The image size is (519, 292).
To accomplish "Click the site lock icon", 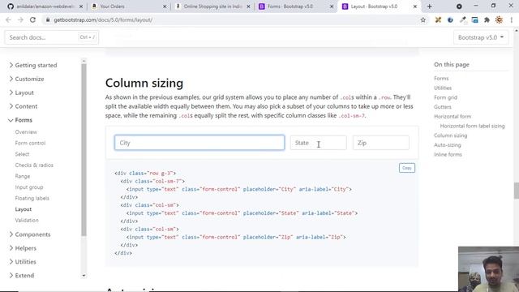I will 48,19.
